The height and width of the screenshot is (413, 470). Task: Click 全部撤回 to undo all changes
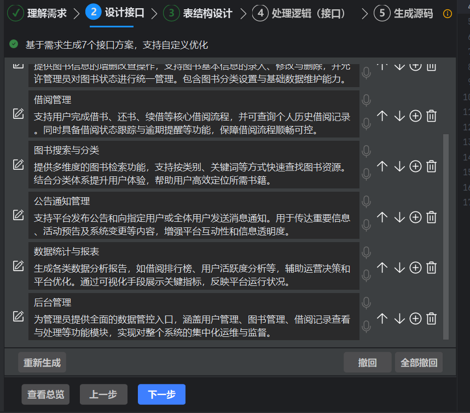(x=419, y=362)
